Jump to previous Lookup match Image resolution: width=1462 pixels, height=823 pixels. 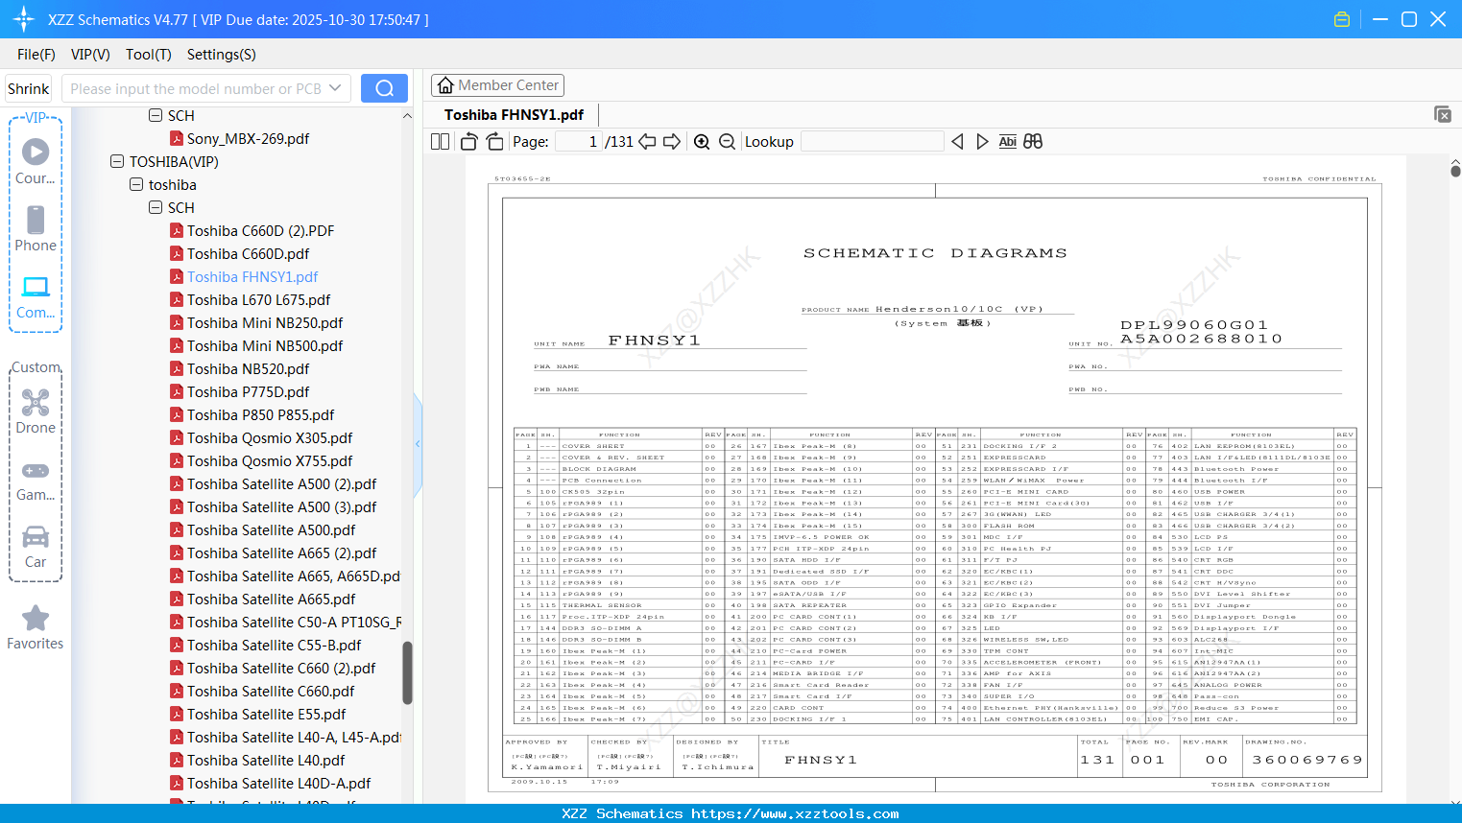[957, 142]
